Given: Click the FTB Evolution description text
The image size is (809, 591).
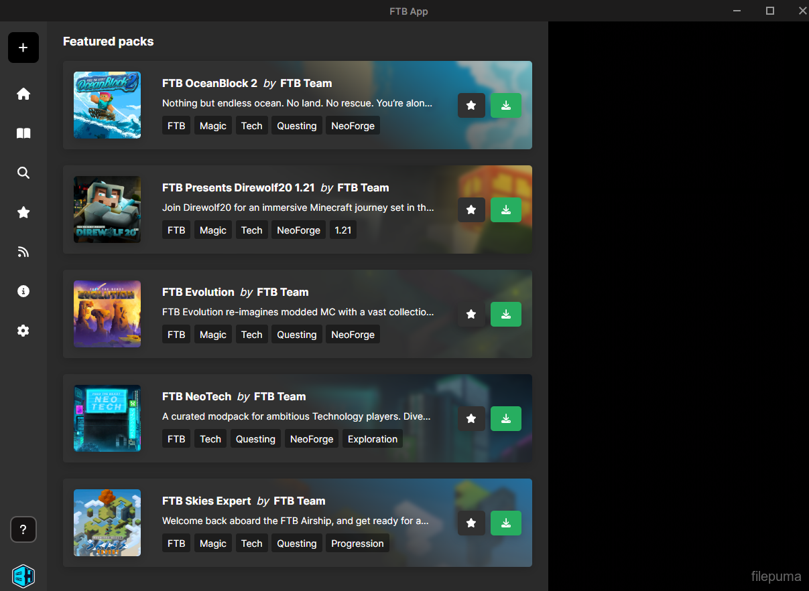Looking at the screenshot, I should pos(298,312).
